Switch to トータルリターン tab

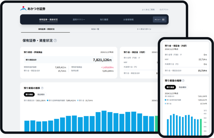point(144,29)
